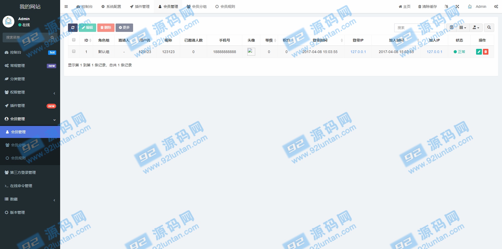Toggle the sidebar hamburger menu
This screenshot has height=249, width=502.
(66, 7)
